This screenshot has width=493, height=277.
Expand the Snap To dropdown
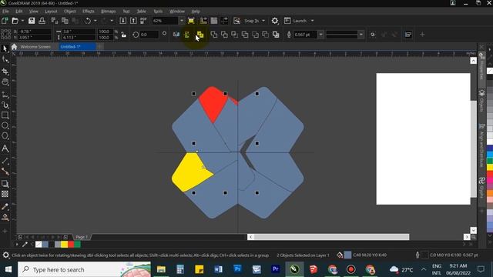click(263, 21)
